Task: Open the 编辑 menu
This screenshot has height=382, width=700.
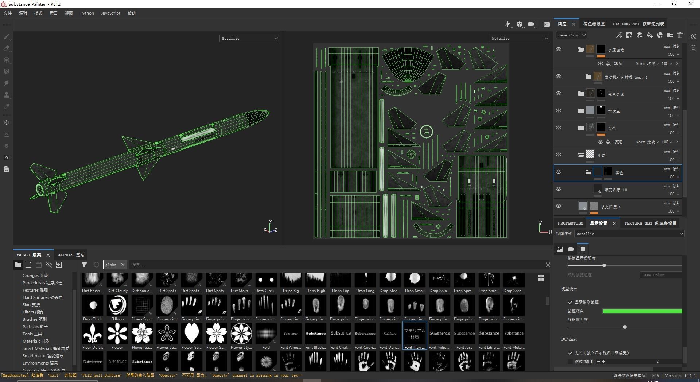Action: [23, 13]
